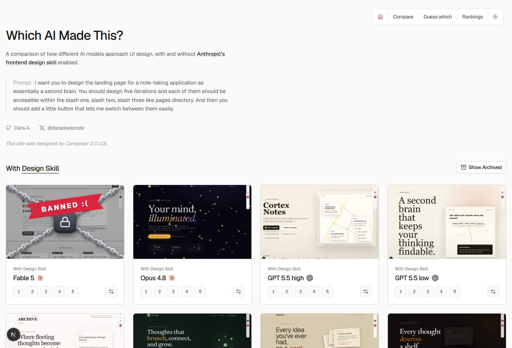Click the OpenAI logo beside GPT 5.5 high

point(310,278)
